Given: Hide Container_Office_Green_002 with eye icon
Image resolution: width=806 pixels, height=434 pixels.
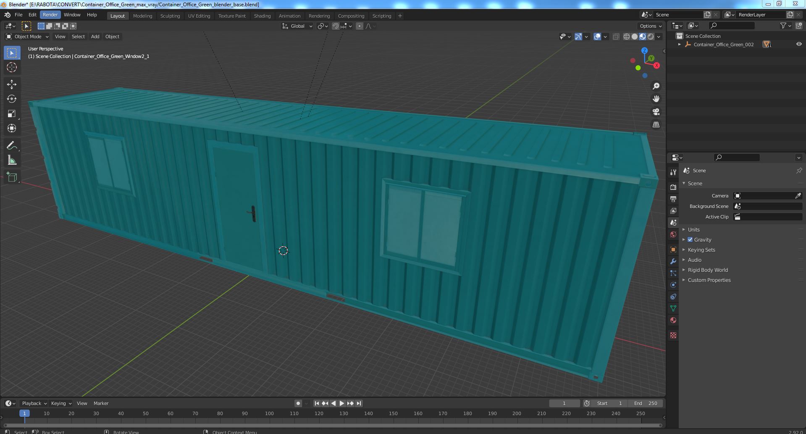Looking at the screenshot, I should point(799,44).
